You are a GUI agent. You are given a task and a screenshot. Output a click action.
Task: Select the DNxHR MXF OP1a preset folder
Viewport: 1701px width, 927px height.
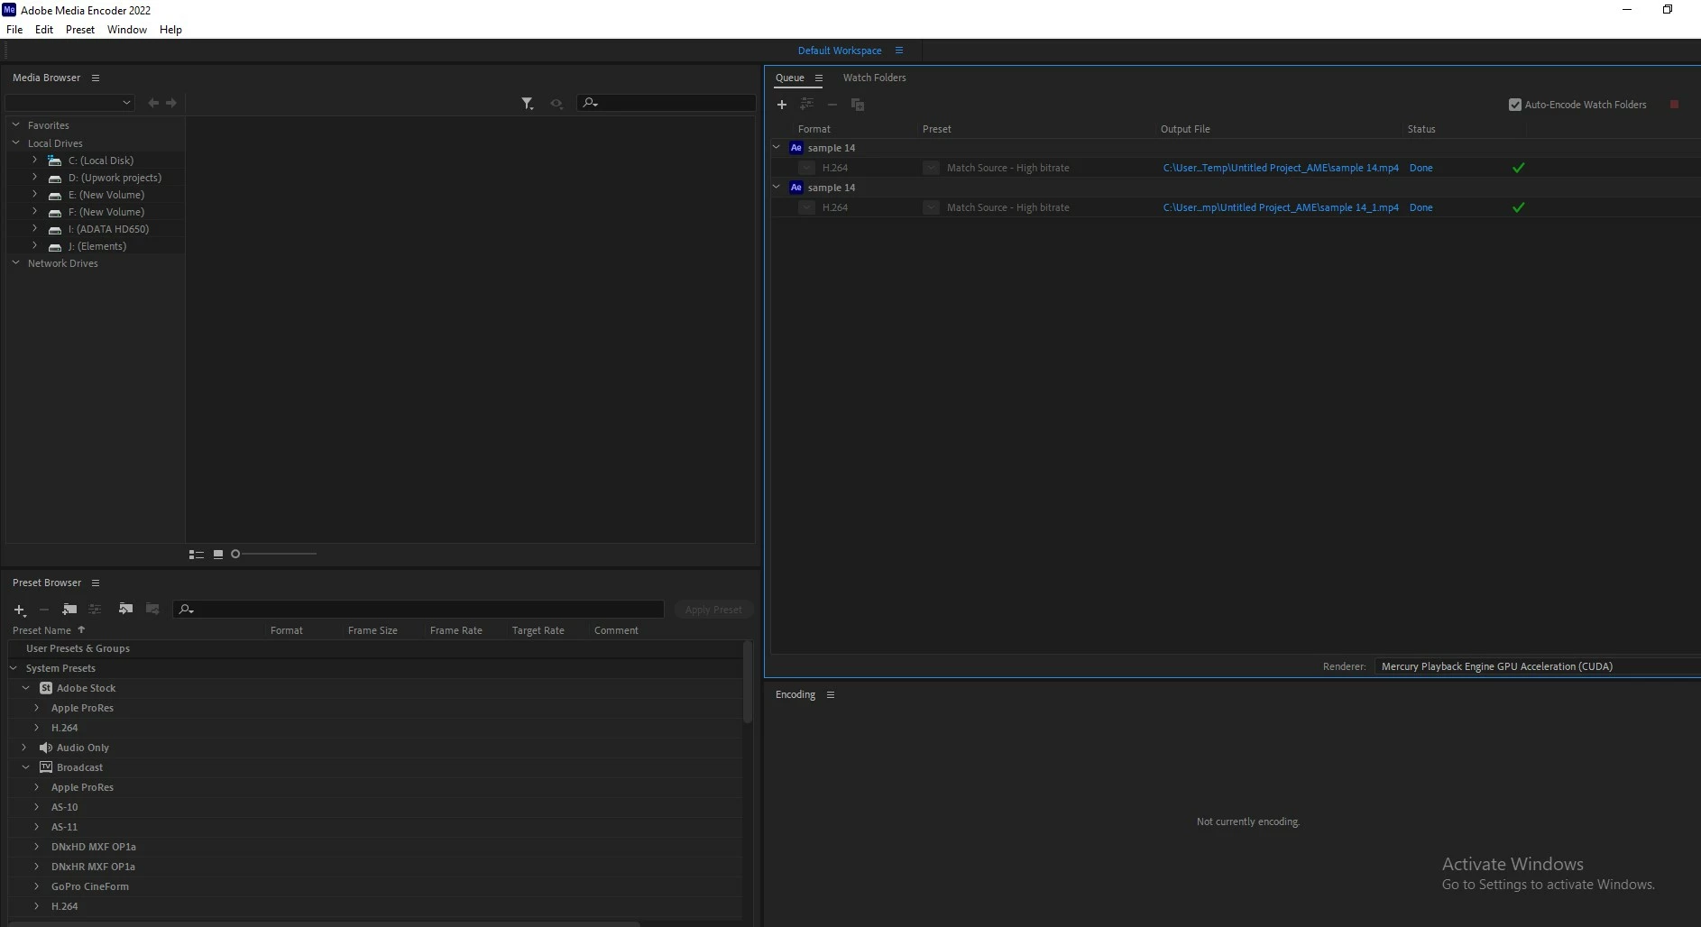[94, 867]
